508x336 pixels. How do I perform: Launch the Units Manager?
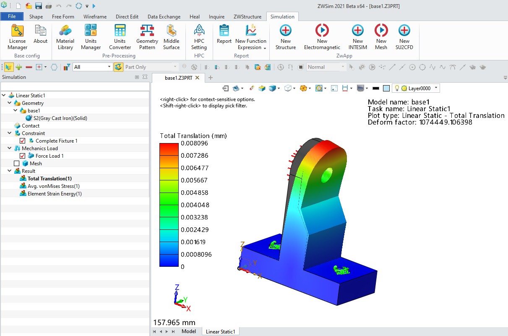coord(91,37)
